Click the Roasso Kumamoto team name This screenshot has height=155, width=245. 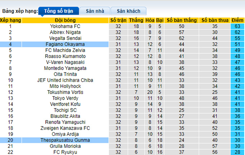66,56
